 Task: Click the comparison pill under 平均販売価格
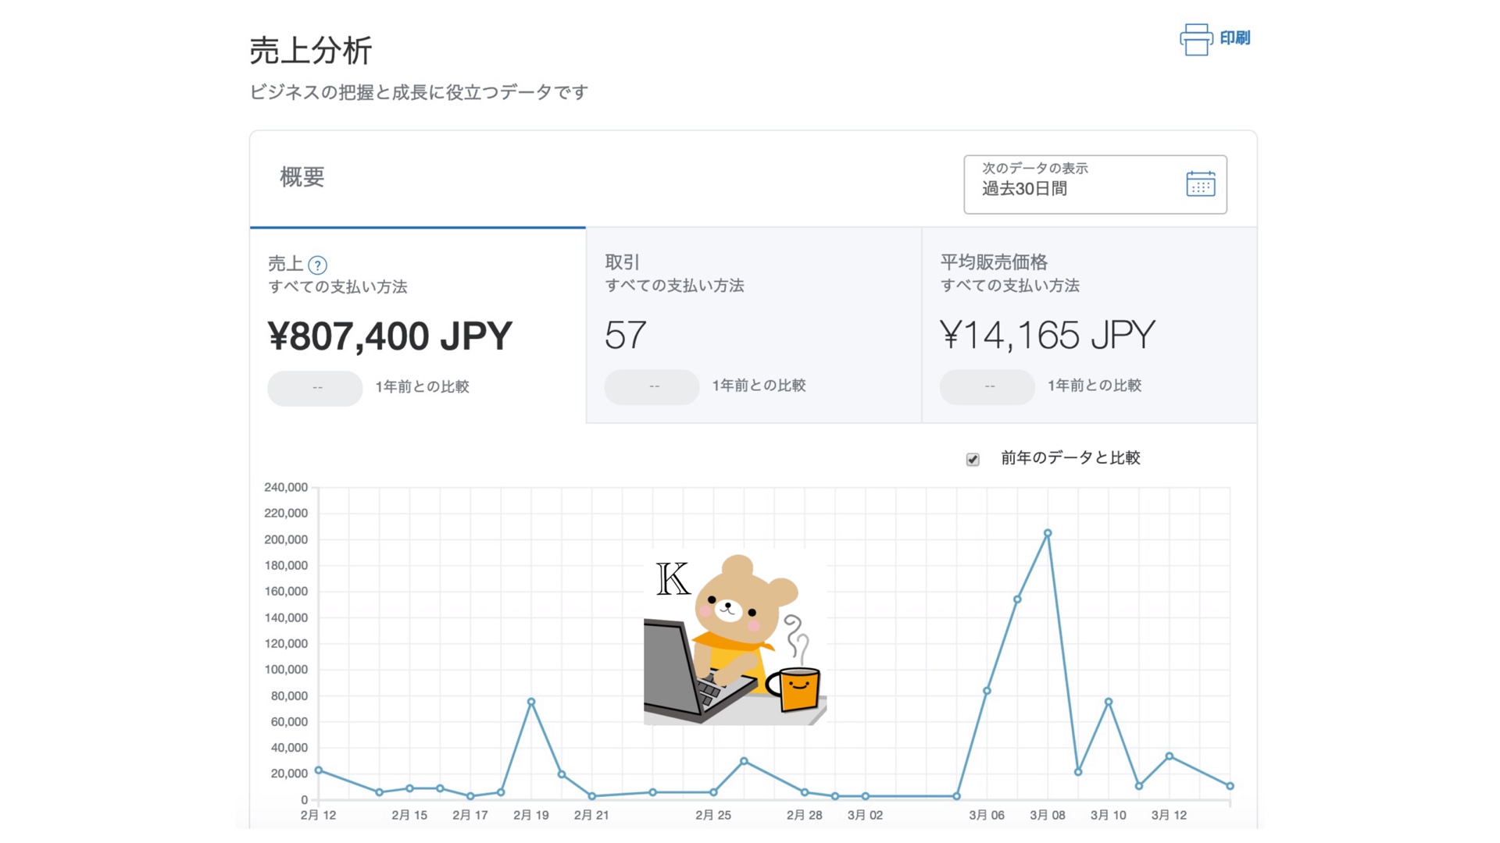(x=987, y=386)
